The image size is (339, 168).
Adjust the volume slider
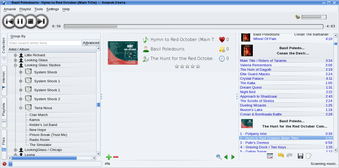click(x=314, y=17)
